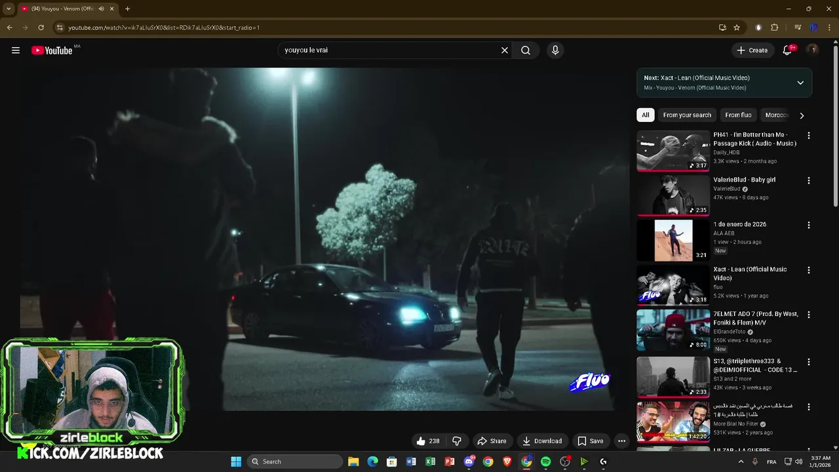Screen dimensions: 839x472
Task: Open options for Xact Lean video
Action: click(x=808, y=270)
